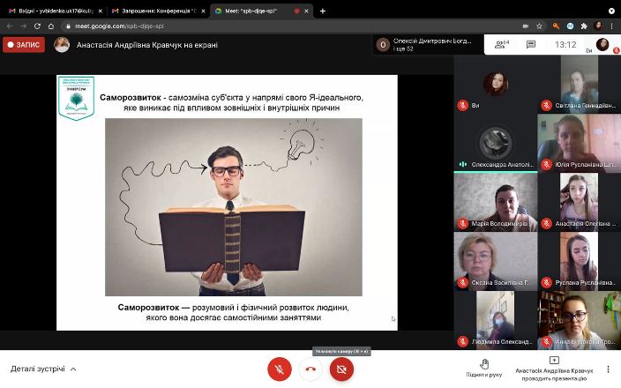Raise hand with Підняти руку button
Viewport: 621px width, 388px height.
pyautogui.click(x=484, y=368)
